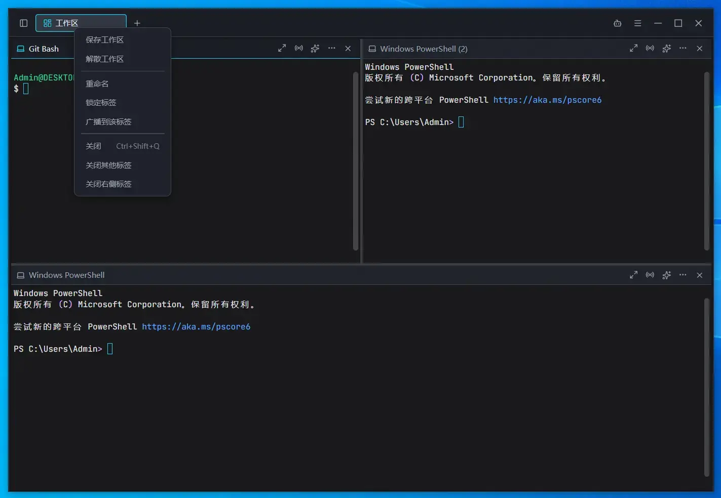
Task: Toggle broadcast in bottom Windows PowerShell pane
Action: coord(650,275)
